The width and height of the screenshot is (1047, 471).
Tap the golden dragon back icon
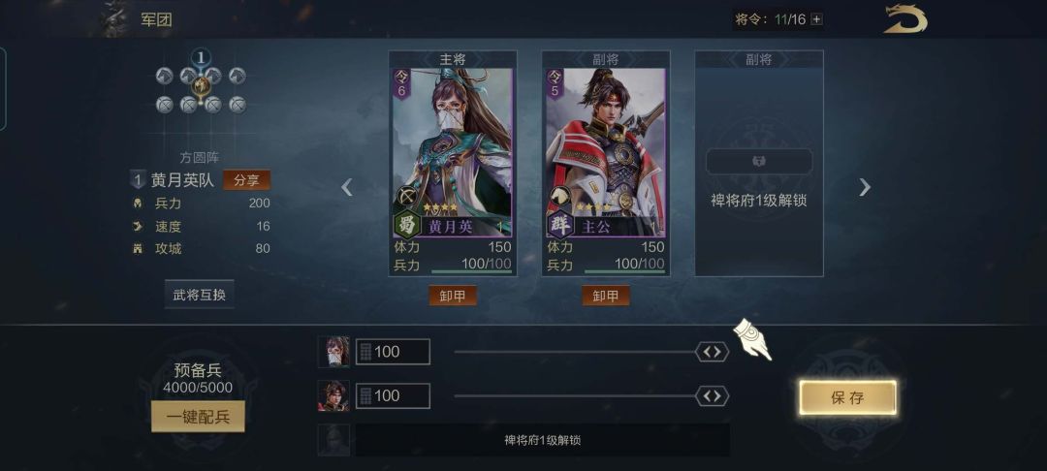tap(905, 18)
